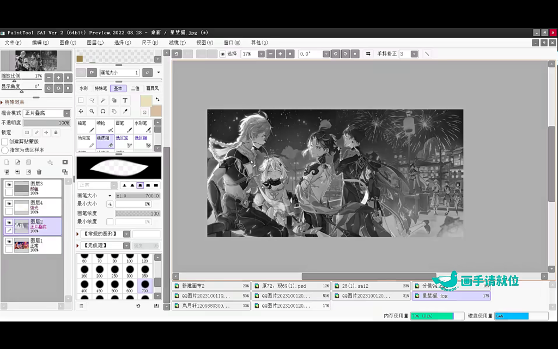Delete layer using trash can icon
The image size is (558, 349).
click(39, 172)
